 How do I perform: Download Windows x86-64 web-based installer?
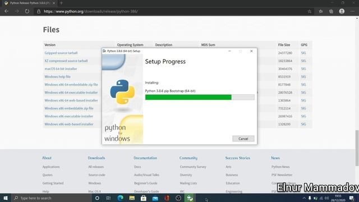[x=71, y=100]
